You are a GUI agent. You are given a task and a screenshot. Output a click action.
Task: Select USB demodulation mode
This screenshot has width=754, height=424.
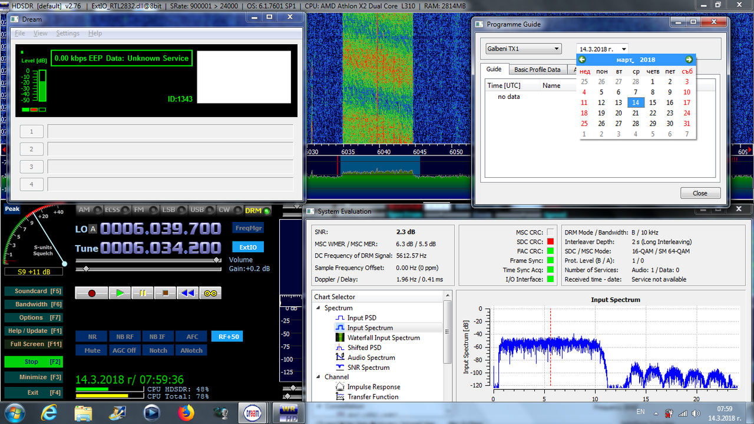pyautogui.click(x=202, y=210)
